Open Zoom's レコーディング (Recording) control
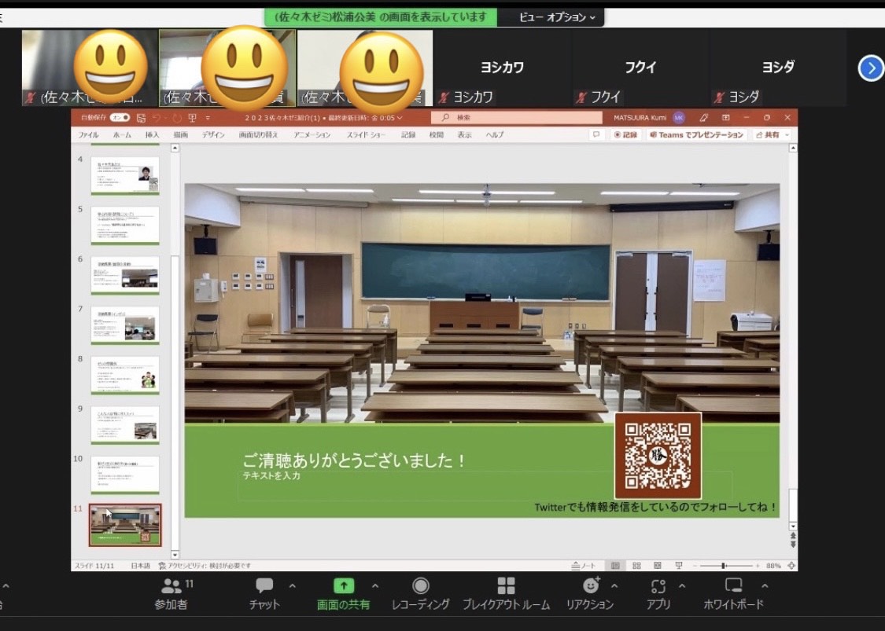885x631 pixels. click(x=422, y=587)
